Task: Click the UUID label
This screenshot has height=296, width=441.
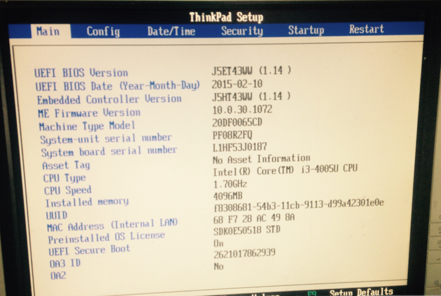Action: pyautogui.click(x=57, y=215)
